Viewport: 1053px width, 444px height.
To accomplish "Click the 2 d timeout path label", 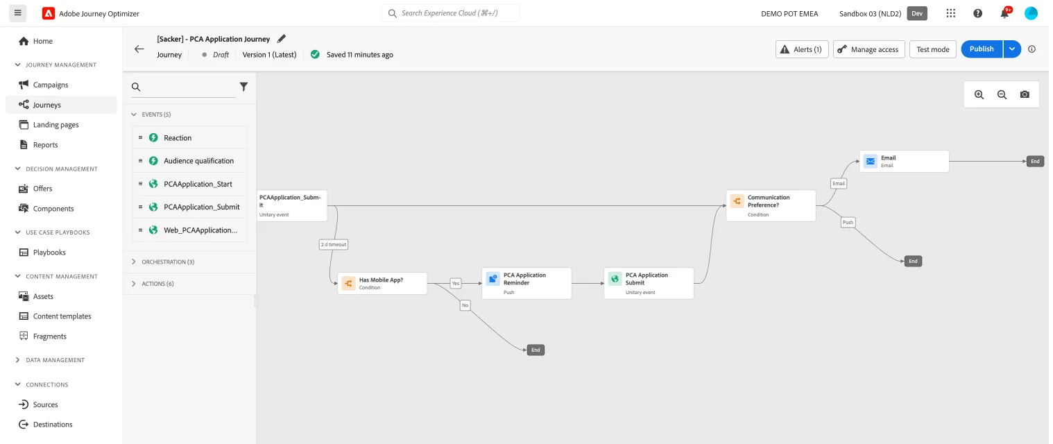I will pyautogui.click(x=334, y=244).
